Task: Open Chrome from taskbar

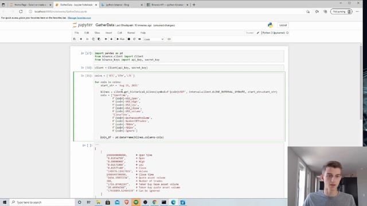Action: [x=154, y=202]
